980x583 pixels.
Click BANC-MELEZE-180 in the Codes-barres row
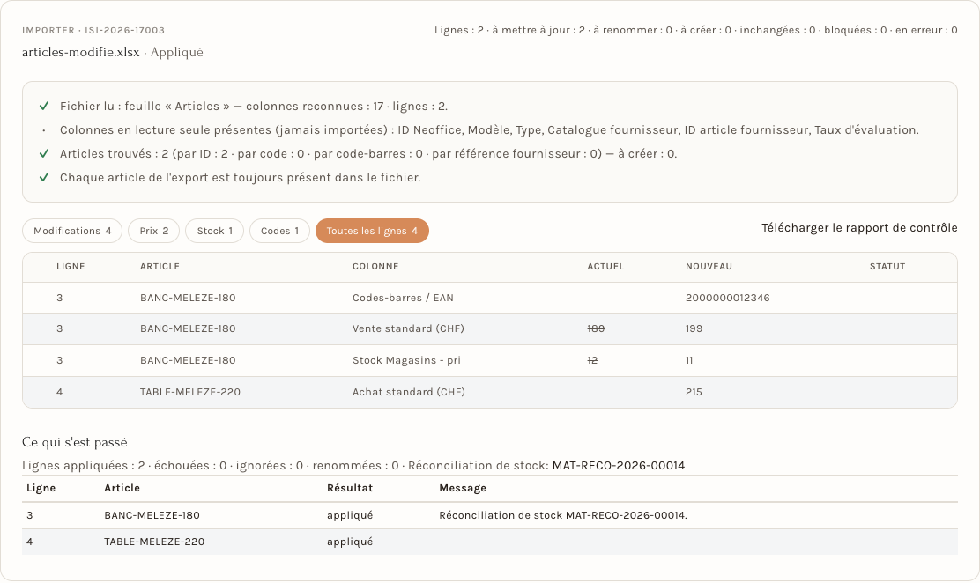point(188,298)
